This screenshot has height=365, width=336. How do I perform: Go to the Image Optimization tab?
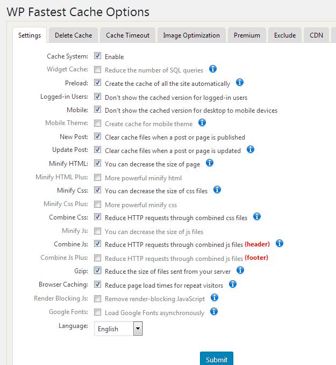191,35
